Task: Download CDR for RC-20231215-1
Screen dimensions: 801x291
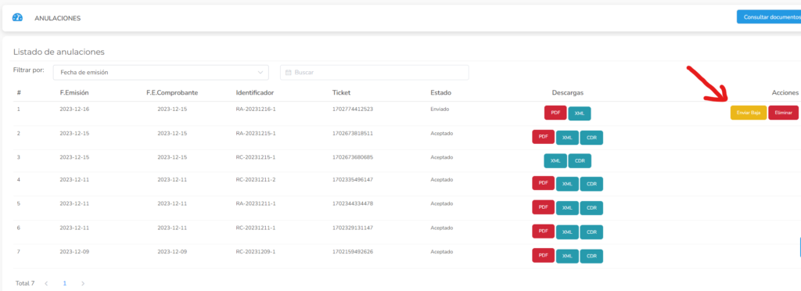Action: point(580,161)
